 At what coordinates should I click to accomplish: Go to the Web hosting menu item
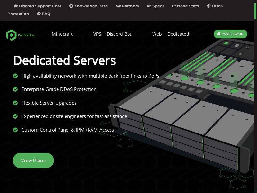pyautogui.click(x=157, y=34)
